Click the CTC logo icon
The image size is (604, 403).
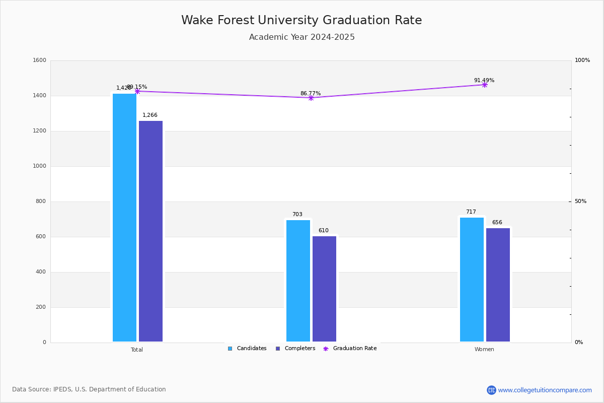click(491, 390)
